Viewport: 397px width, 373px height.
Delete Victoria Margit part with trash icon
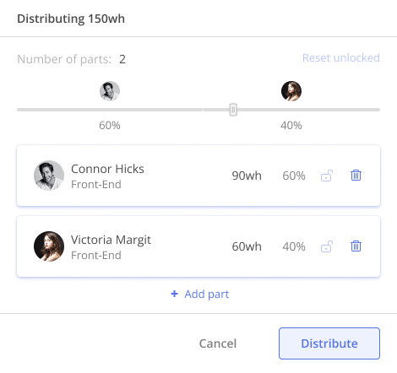pos(356,246)
